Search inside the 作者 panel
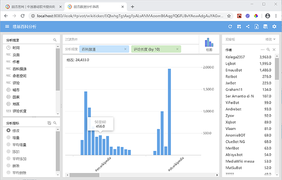The image size is (282, 180). tap(268, 49)
